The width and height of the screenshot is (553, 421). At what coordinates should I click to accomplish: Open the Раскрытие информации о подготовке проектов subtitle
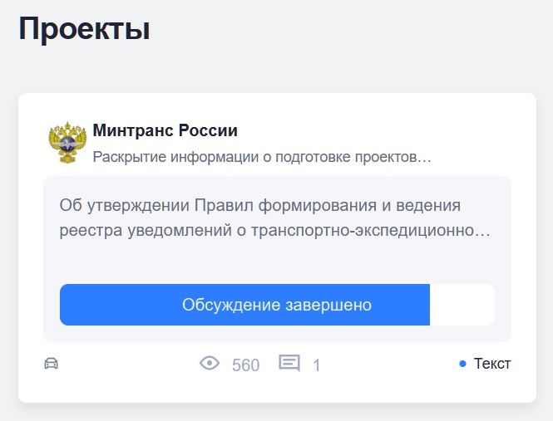coord(261,157)
